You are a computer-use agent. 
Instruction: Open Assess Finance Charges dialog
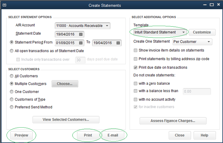coord(172,120)
